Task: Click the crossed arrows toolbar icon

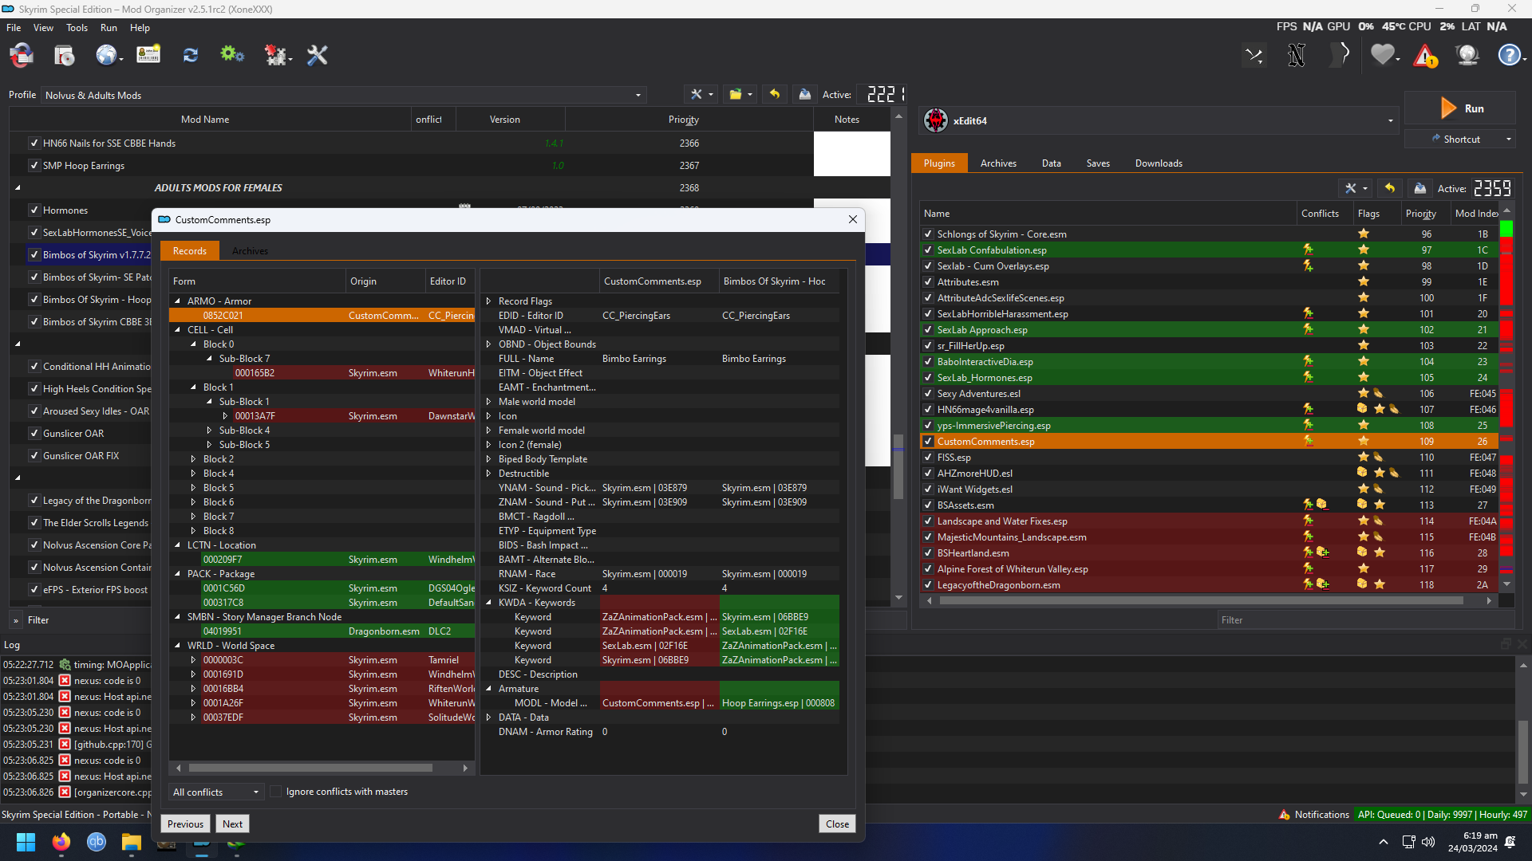Action: [x=1254, y=55]
